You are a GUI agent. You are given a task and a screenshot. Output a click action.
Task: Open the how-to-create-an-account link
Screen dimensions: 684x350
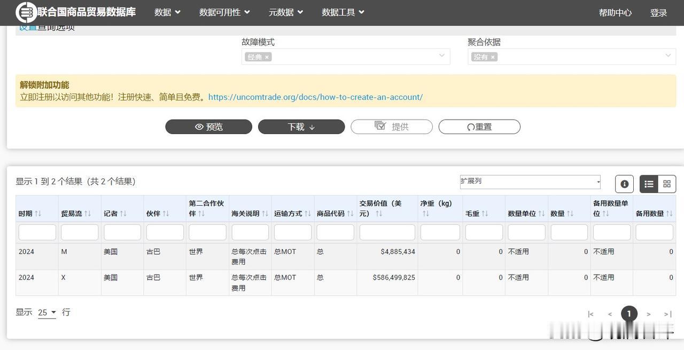click(315, 97)
